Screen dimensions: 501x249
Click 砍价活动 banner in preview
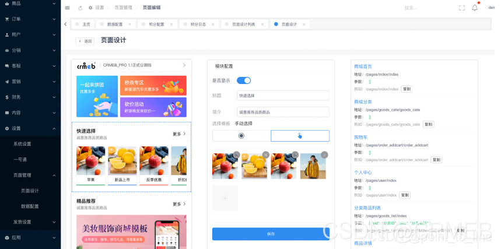coord(153,107)
